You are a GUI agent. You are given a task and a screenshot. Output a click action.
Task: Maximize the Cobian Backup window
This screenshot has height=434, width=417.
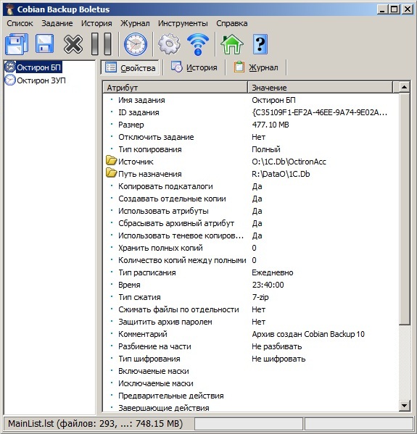(x=394, y=9)
